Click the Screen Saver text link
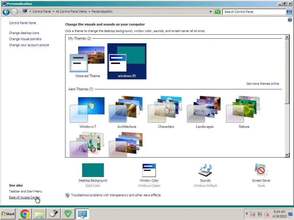294x220 pixels. click(x=261, y=180)
